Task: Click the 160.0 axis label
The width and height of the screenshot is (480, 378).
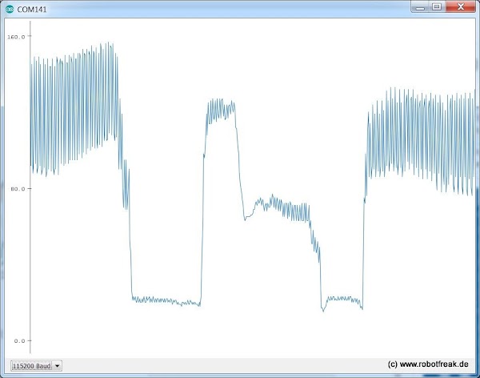Action: [x=16, y=37]
